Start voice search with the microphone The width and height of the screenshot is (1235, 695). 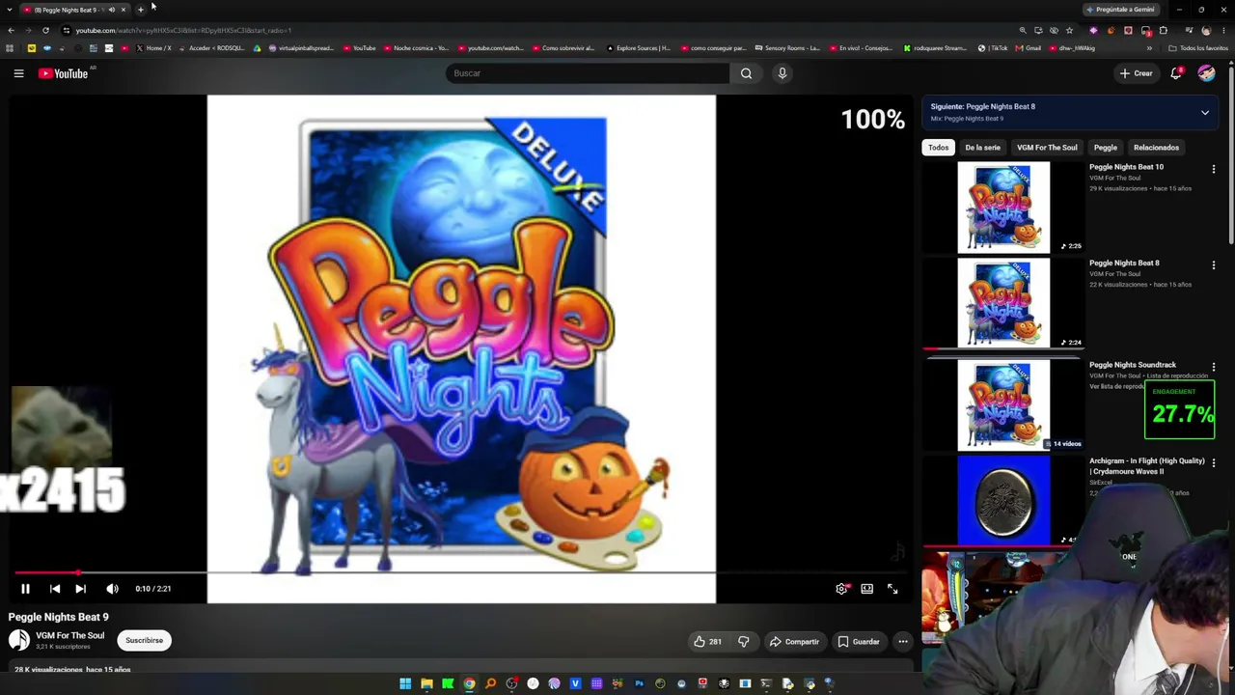[x=782, y=73]
